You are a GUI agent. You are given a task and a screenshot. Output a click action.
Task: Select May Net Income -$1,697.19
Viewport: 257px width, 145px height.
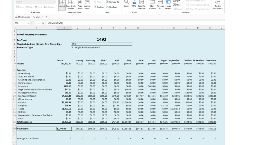(126, 129)
